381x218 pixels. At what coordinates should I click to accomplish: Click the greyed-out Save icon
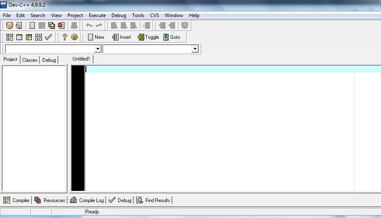click(42, 25)
